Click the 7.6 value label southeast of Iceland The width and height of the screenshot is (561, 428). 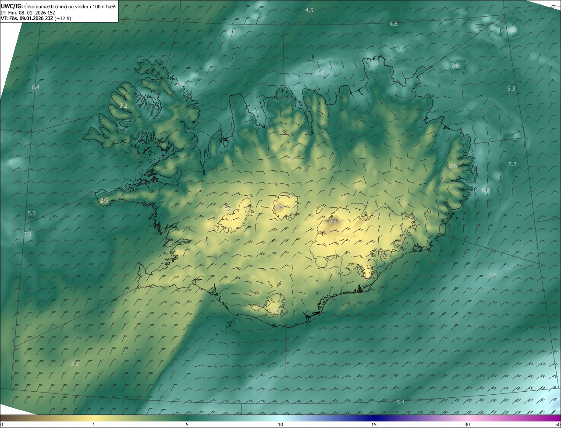click(493, 275)
